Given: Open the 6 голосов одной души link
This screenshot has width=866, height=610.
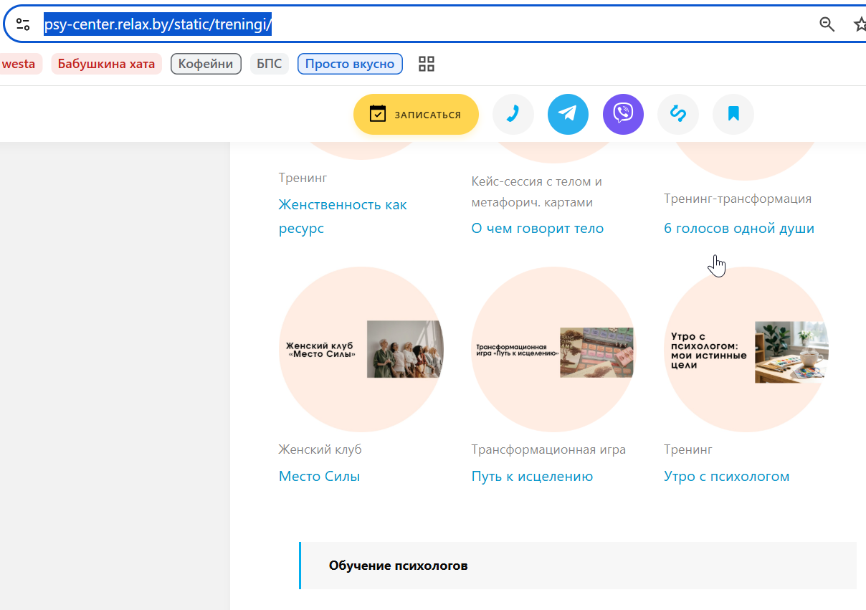Looking at the screenshot, I should point(739,229).
